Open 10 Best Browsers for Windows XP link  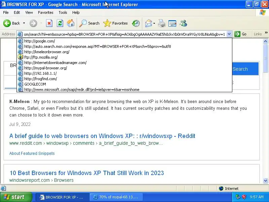tap(87, 173)
